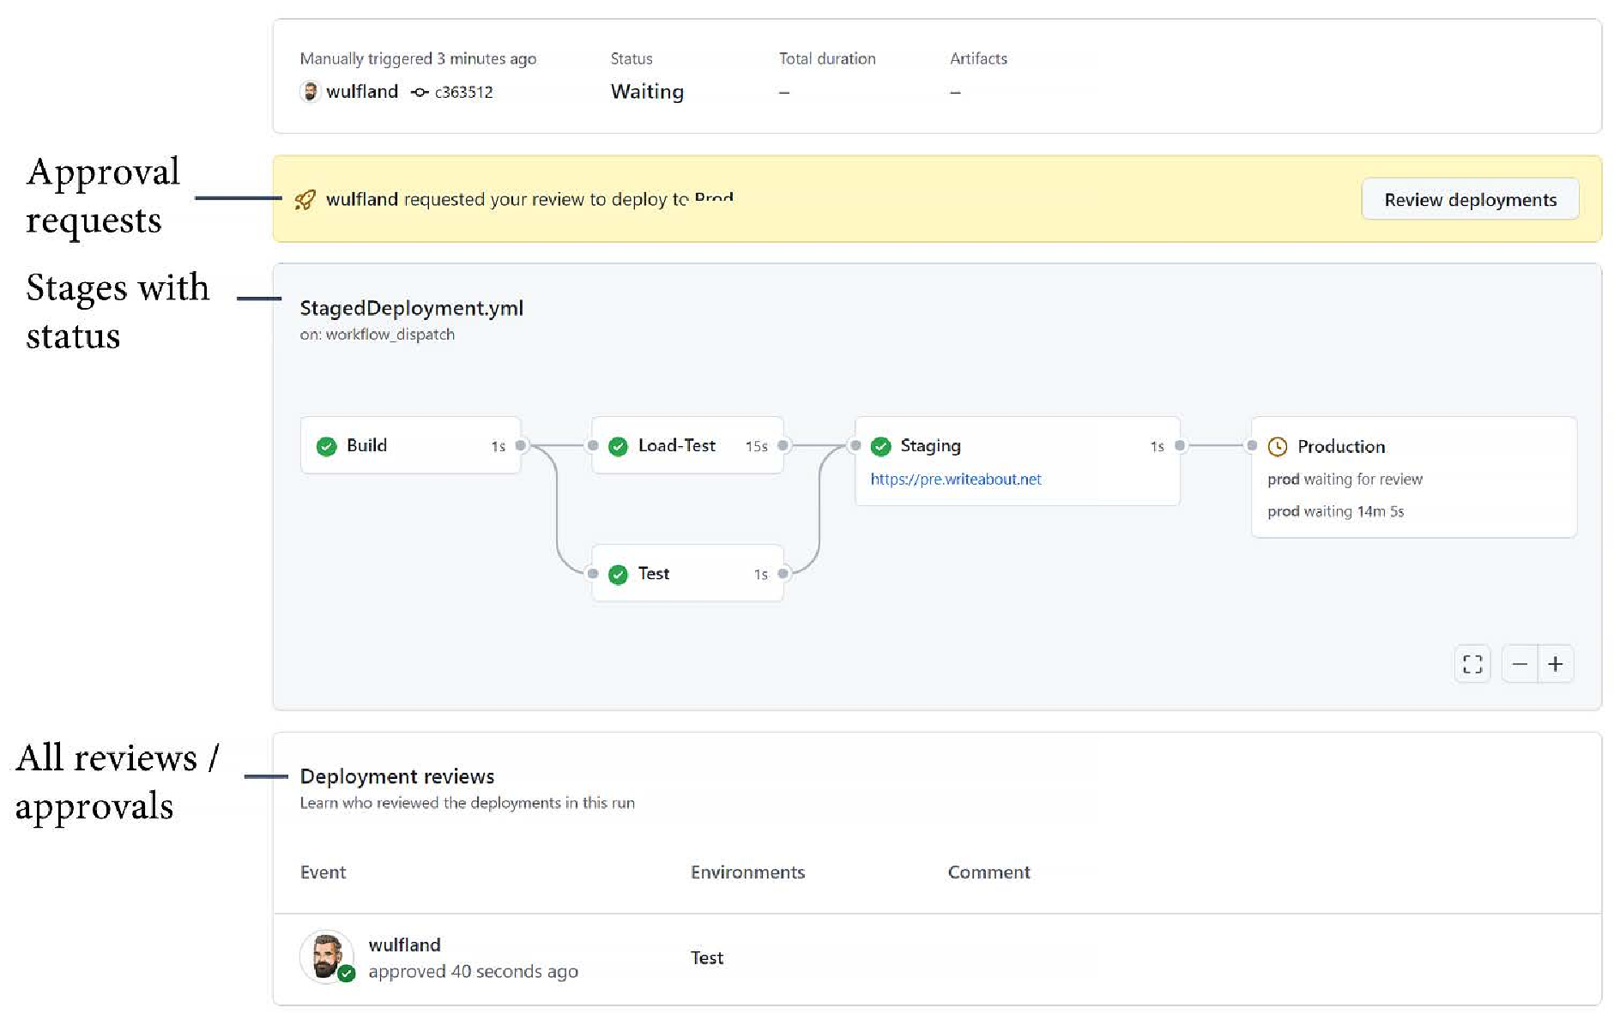Click the green check icon on Load-Test
The image size is (1614, 1026).
[618, 446]
